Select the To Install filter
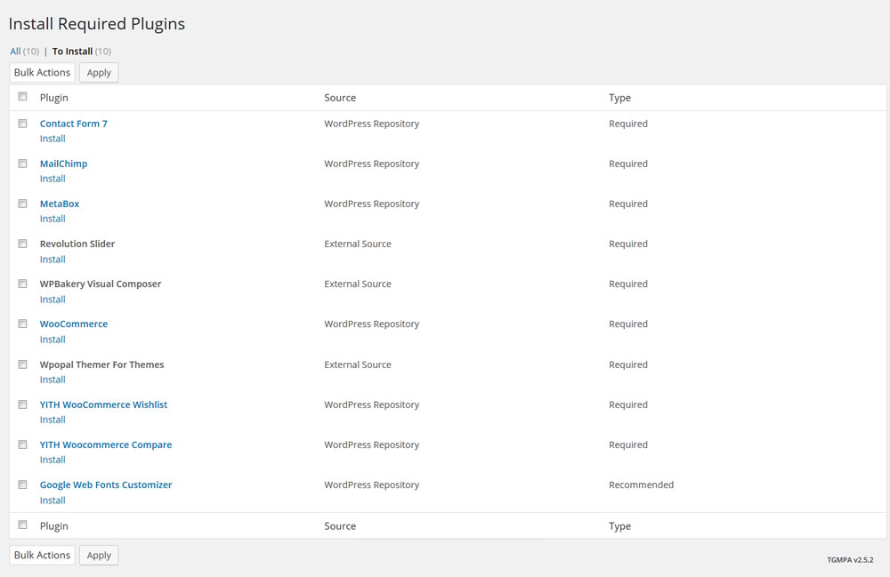Image resolution: width=890 pixels, height=577 pixels. [72, 52]
